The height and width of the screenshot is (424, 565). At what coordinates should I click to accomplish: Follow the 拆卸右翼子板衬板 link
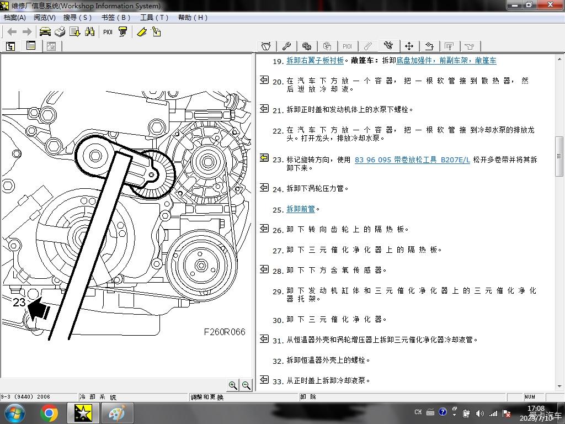(315, 61)
